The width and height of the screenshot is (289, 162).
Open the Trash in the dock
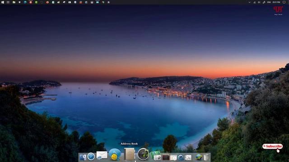pyautogui.click(x=206, y=157)
